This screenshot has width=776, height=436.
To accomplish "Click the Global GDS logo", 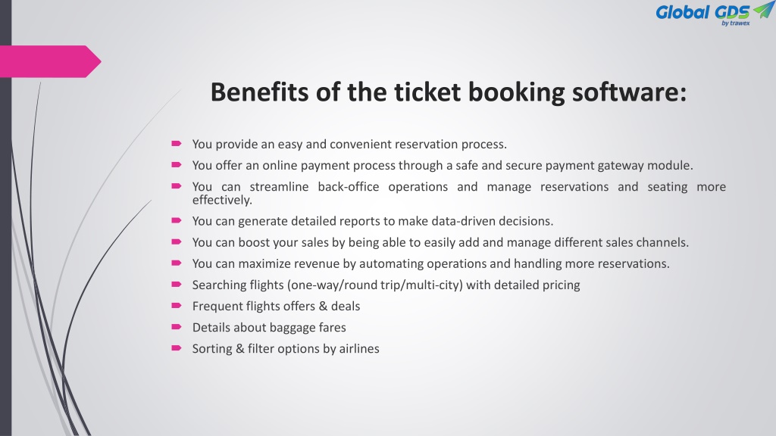I will tap(715, 14).
